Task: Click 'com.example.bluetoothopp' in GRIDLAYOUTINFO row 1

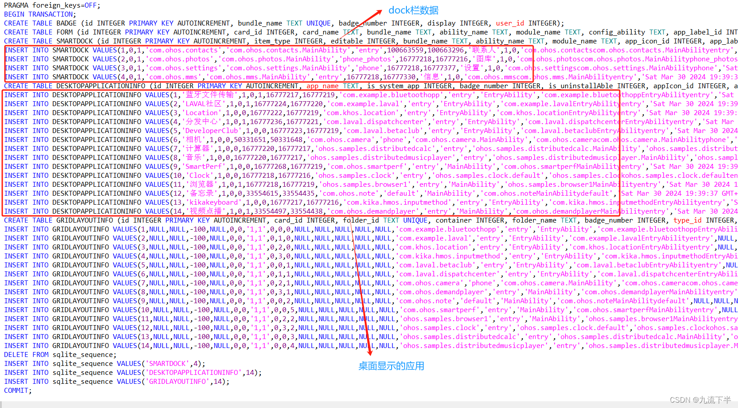Action: point(448,229)
